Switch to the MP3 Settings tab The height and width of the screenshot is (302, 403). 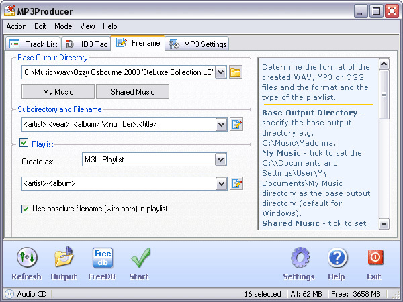click(x=197, y=44)
